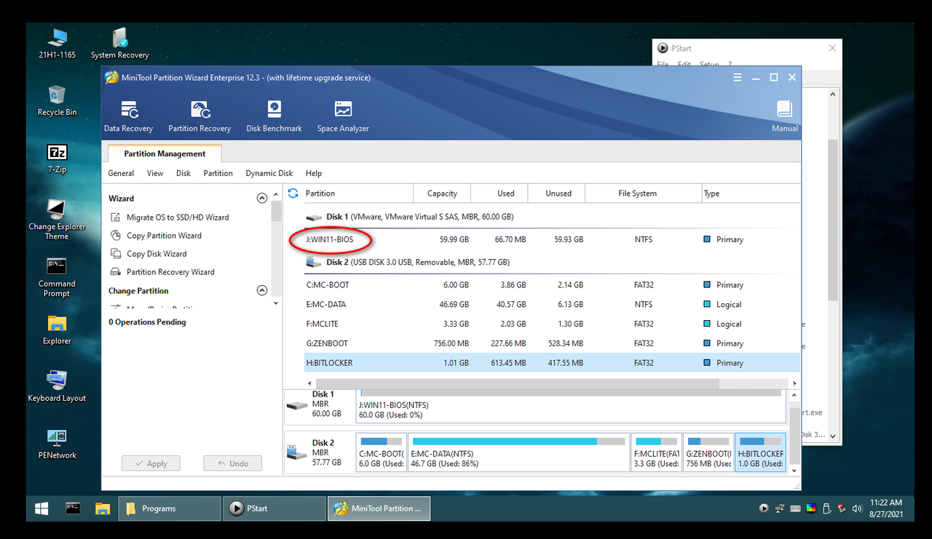Select the C:MC-BOOT partition row
This screenshot has height=539, width=932.
(551, 285)
